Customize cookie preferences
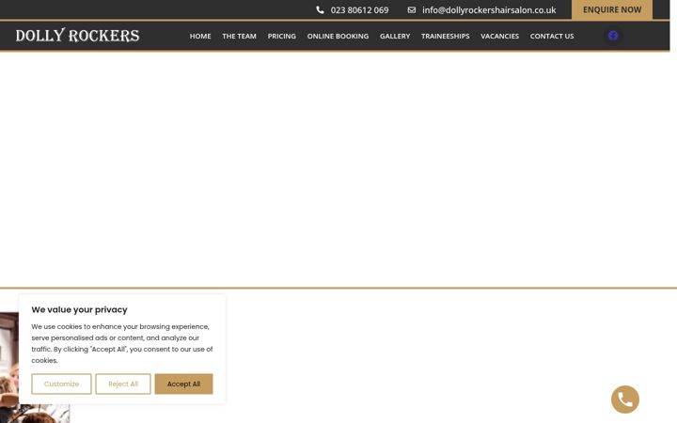Viewport: 677px width, 423px height. pyautogui.click(x=61, y=384)
